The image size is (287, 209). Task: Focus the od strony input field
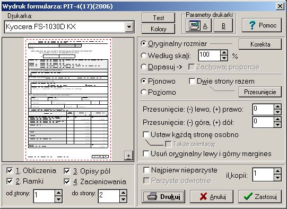pos(44,196)
